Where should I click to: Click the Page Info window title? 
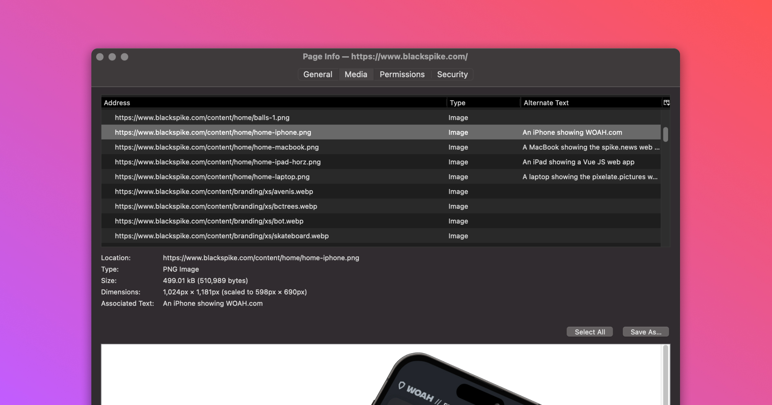[385, 56]
